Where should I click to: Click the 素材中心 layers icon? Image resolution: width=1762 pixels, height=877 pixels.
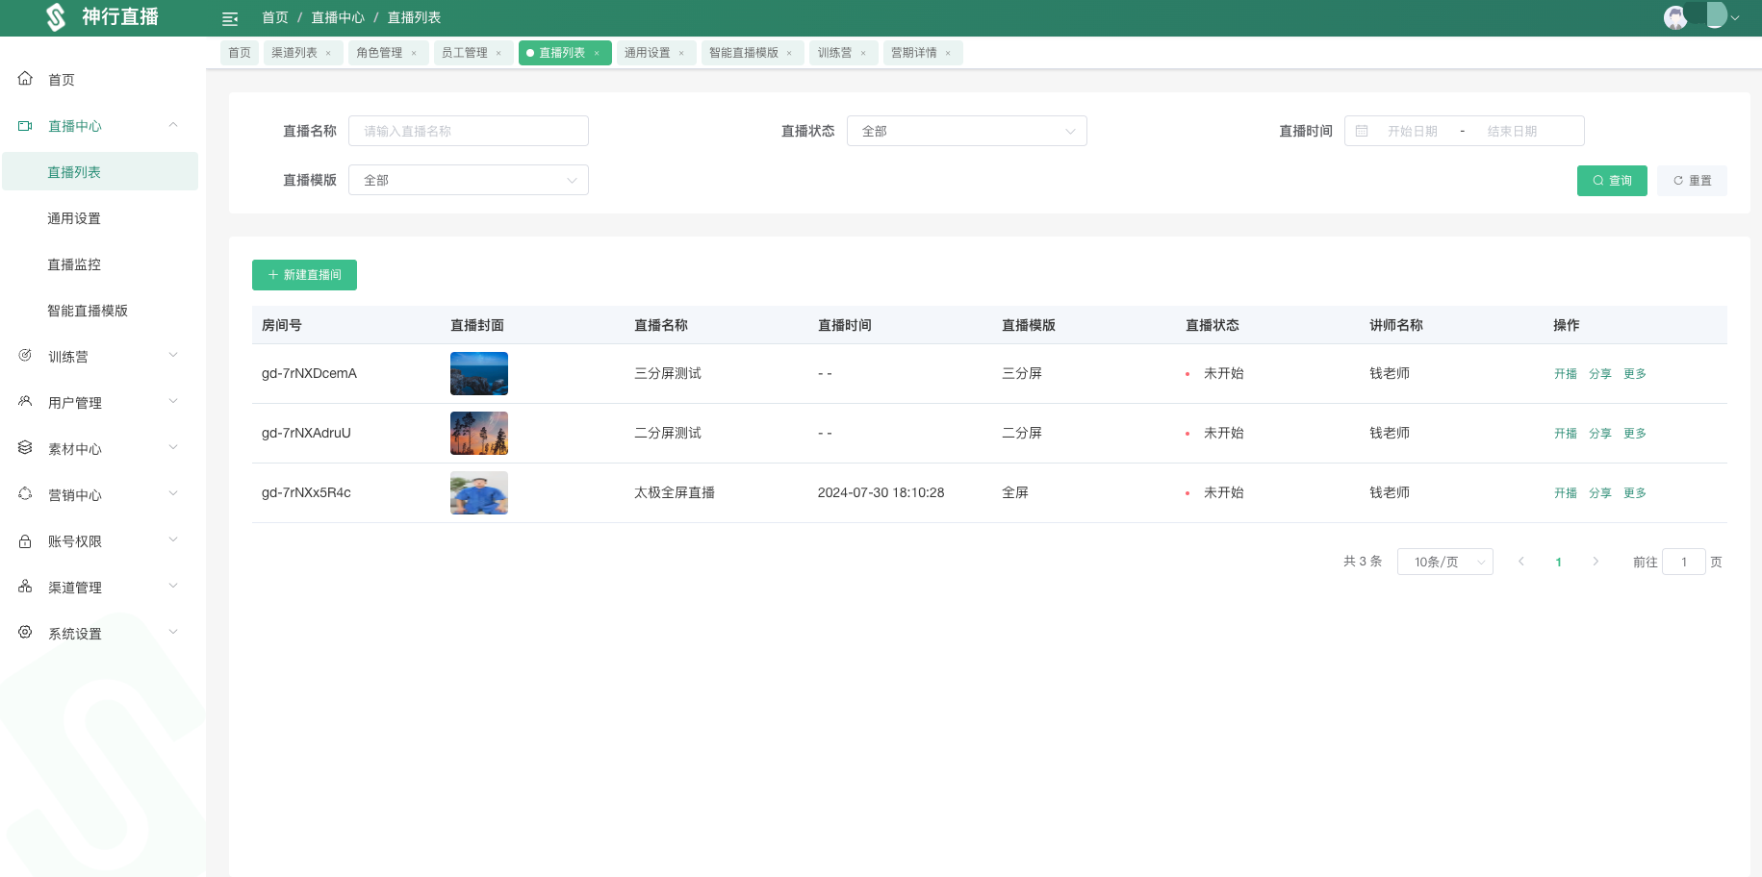coord(25,448)
